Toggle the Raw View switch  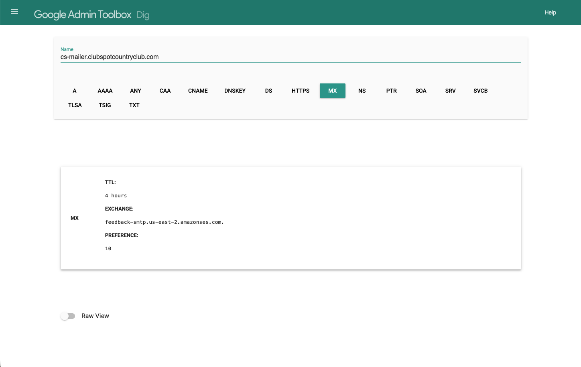[68, 316]
